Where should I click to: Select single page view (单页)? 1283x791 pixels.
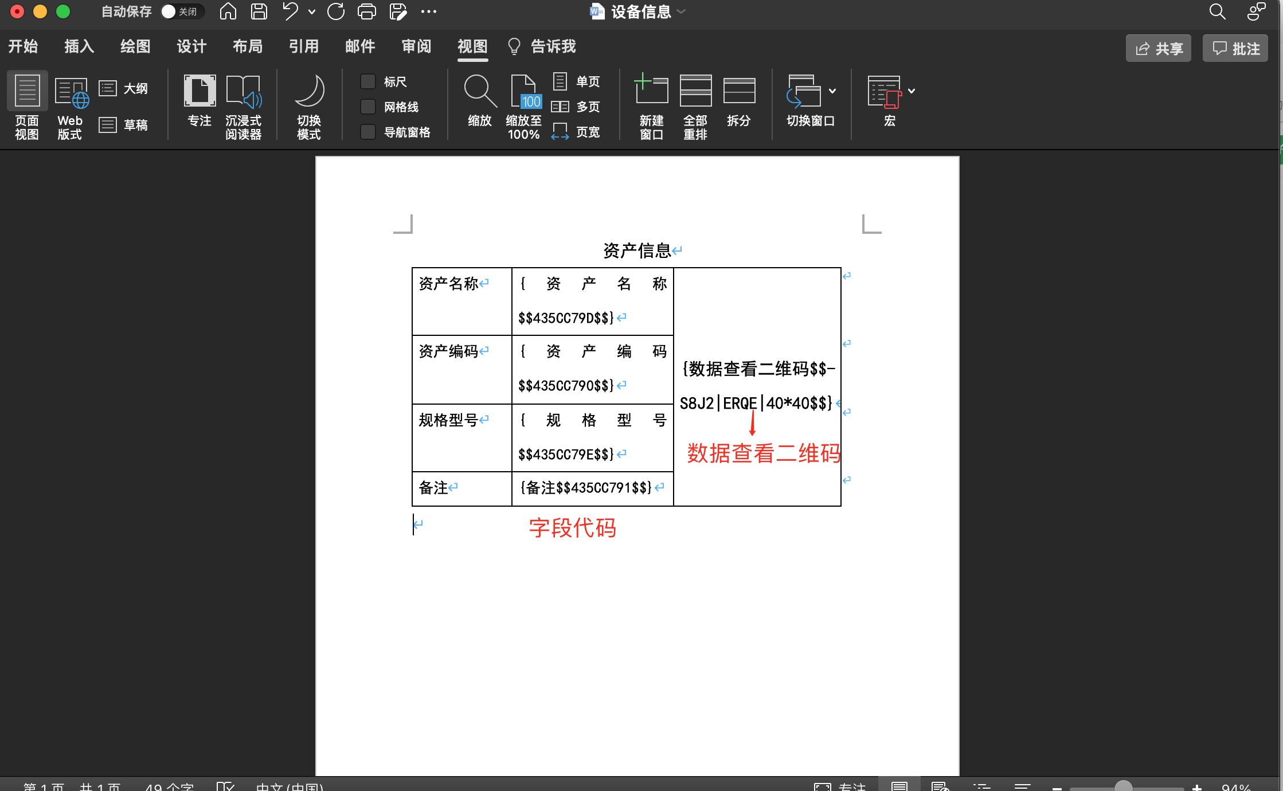point(577,81)
